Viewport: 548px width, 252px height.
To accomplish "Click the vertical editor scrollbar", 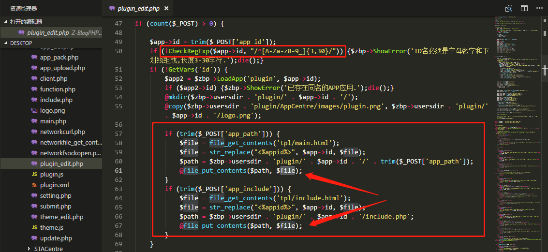I will tap(545, 134).
